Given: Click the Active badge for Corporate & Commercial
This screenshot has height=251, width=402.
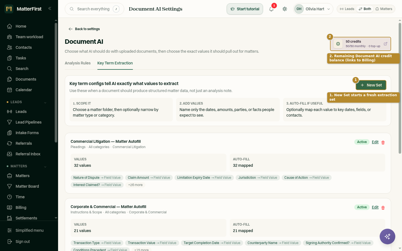Looking at the screenshot, I should pos(362,207).
